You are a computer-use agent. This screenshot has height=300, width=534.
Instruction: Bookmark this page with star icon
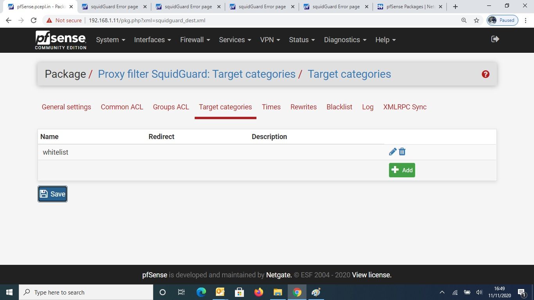coord(476,20)
